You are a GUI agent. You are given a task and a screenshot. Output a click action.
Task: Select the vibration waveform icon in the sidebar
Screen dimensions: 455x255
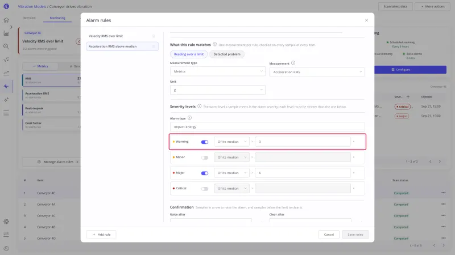point(6,86)
